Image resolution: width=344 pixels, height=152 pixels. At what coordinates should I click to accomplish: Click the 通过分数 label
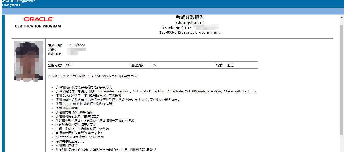click(138, 65)
